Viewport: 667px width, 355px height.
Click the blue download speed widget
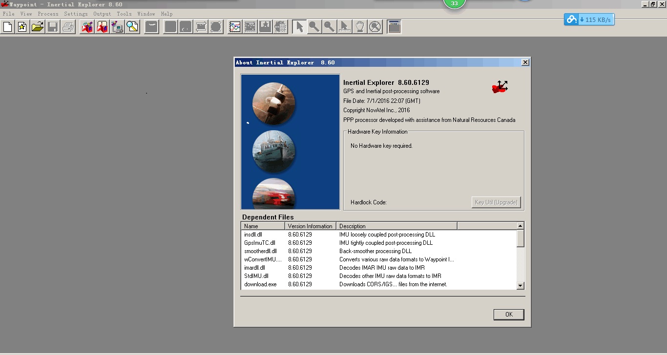589,20
